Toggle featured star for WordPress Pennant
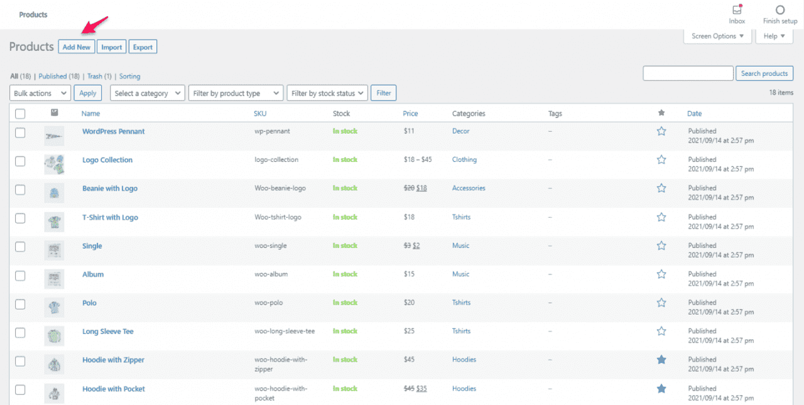 click(661, 131)
